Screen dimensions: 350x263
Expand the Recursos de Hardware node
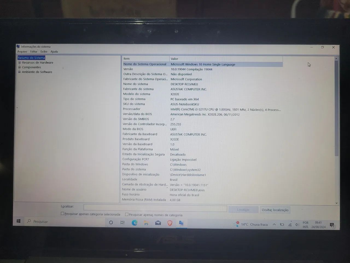pos(19,62)
